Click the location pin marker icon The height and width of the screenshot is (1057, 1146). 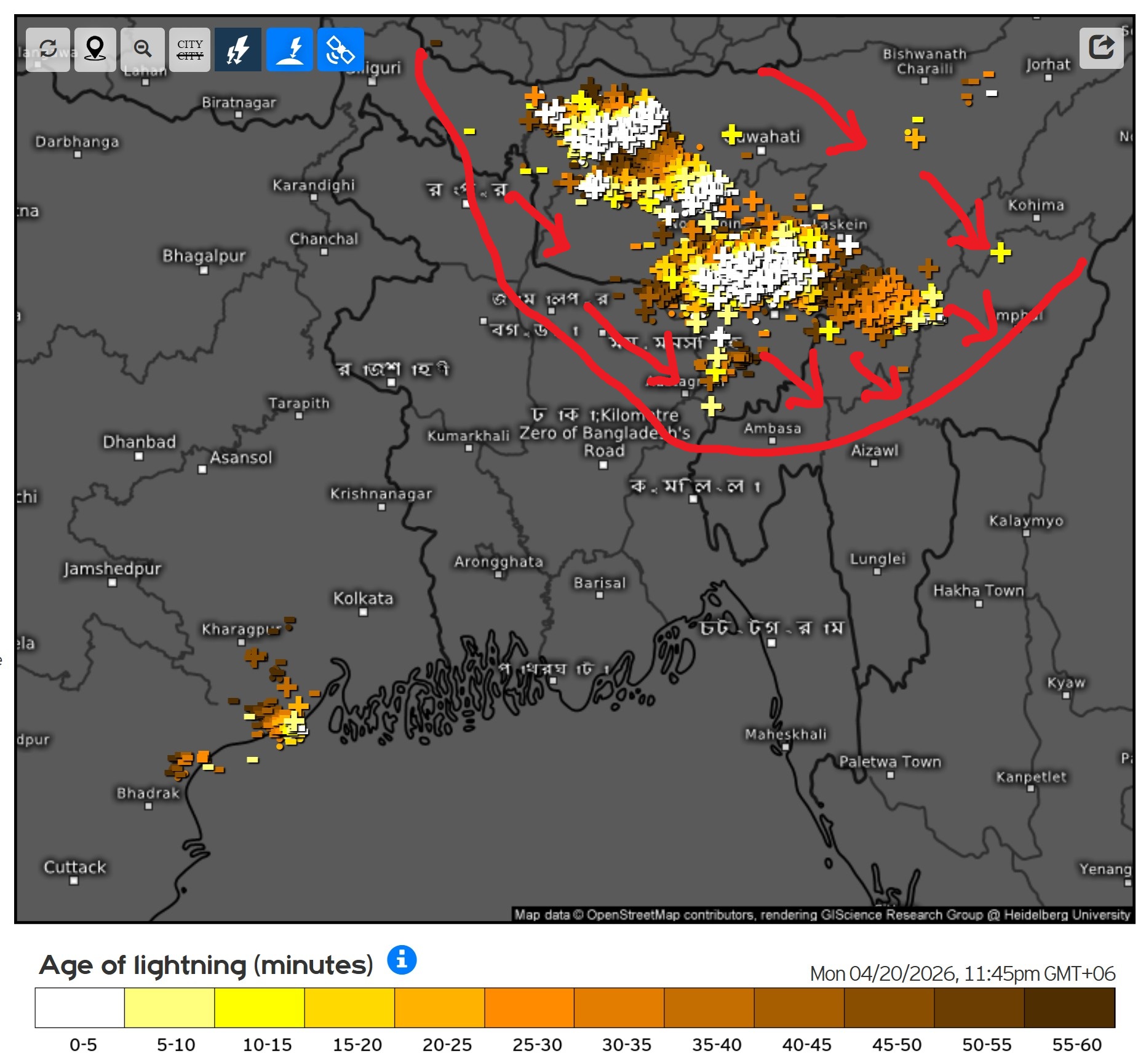coord(95,49)
